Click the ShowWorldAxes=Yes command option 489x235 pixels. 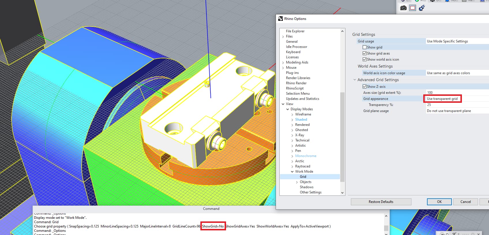273,226
